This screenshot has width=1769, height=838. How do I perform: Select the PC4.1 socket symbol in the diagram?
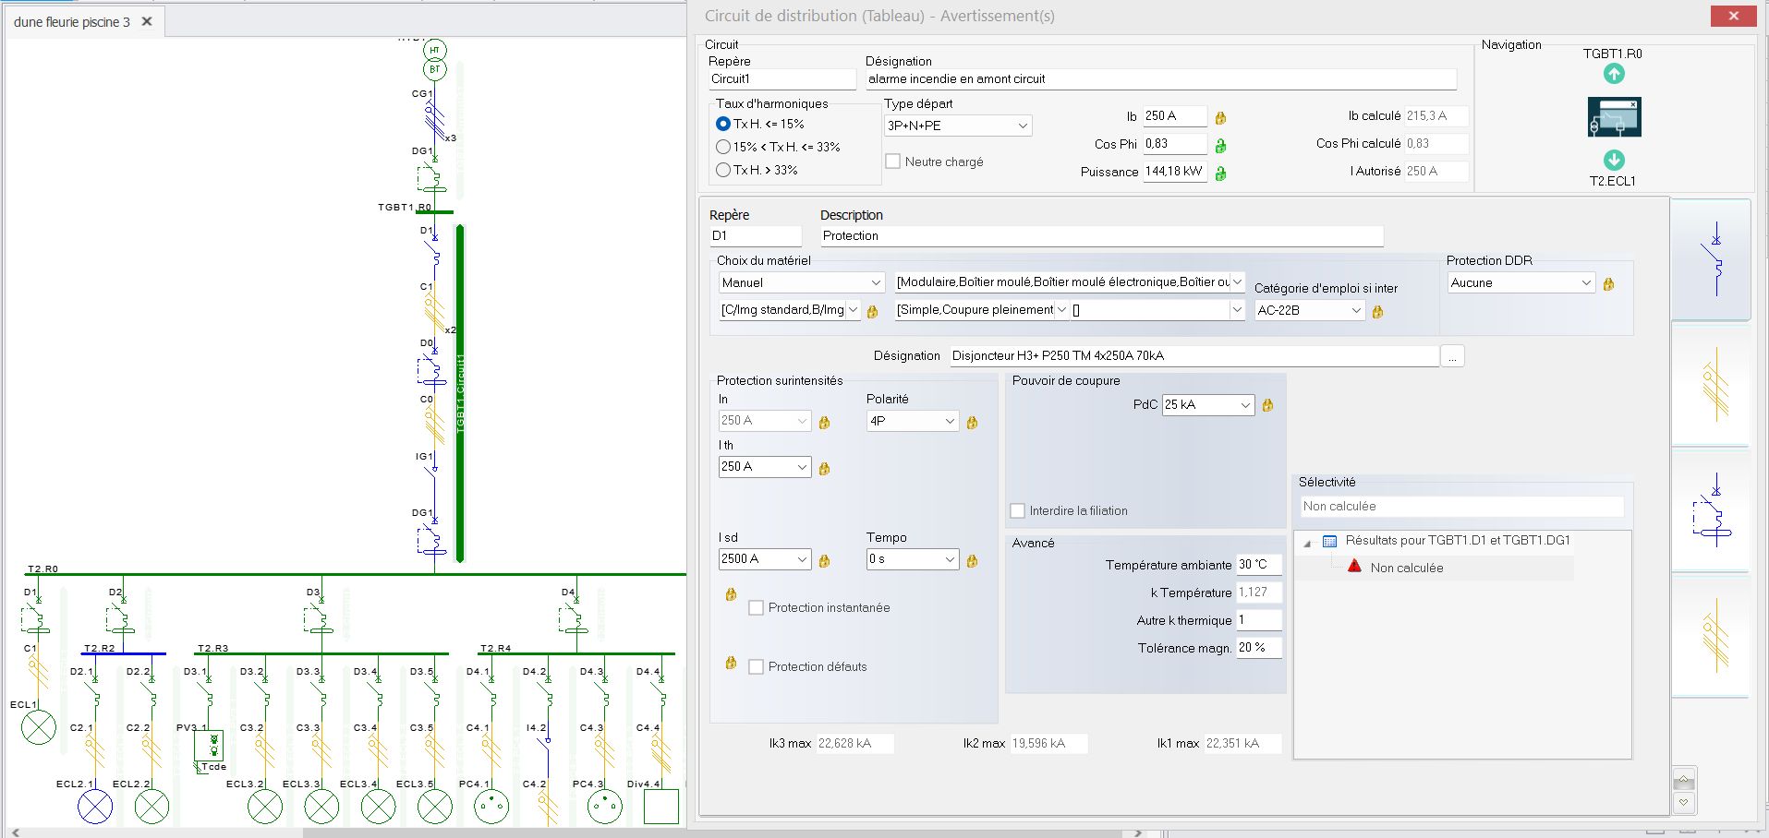coord(491,807)
